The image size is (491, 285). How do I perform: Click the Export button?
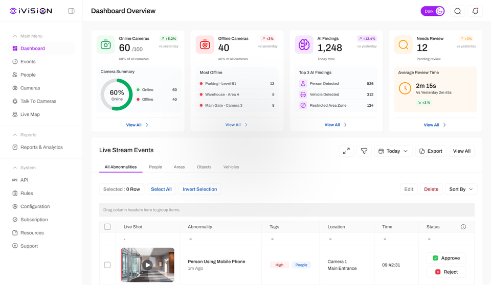click(431, 151)
